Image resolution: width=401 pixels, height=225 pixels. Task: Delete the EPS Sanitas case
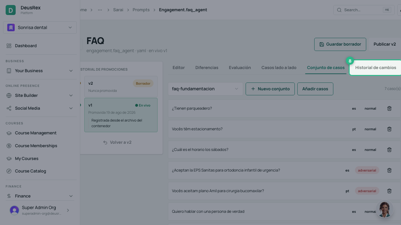tap(389, 170)
